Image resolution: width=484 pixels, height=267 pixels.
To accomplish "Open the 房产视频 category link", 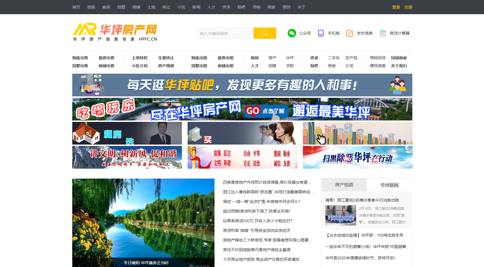I will tap(166, 66).
